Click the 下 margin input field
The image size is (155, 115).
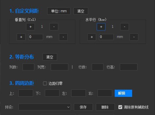pos(52,93)
